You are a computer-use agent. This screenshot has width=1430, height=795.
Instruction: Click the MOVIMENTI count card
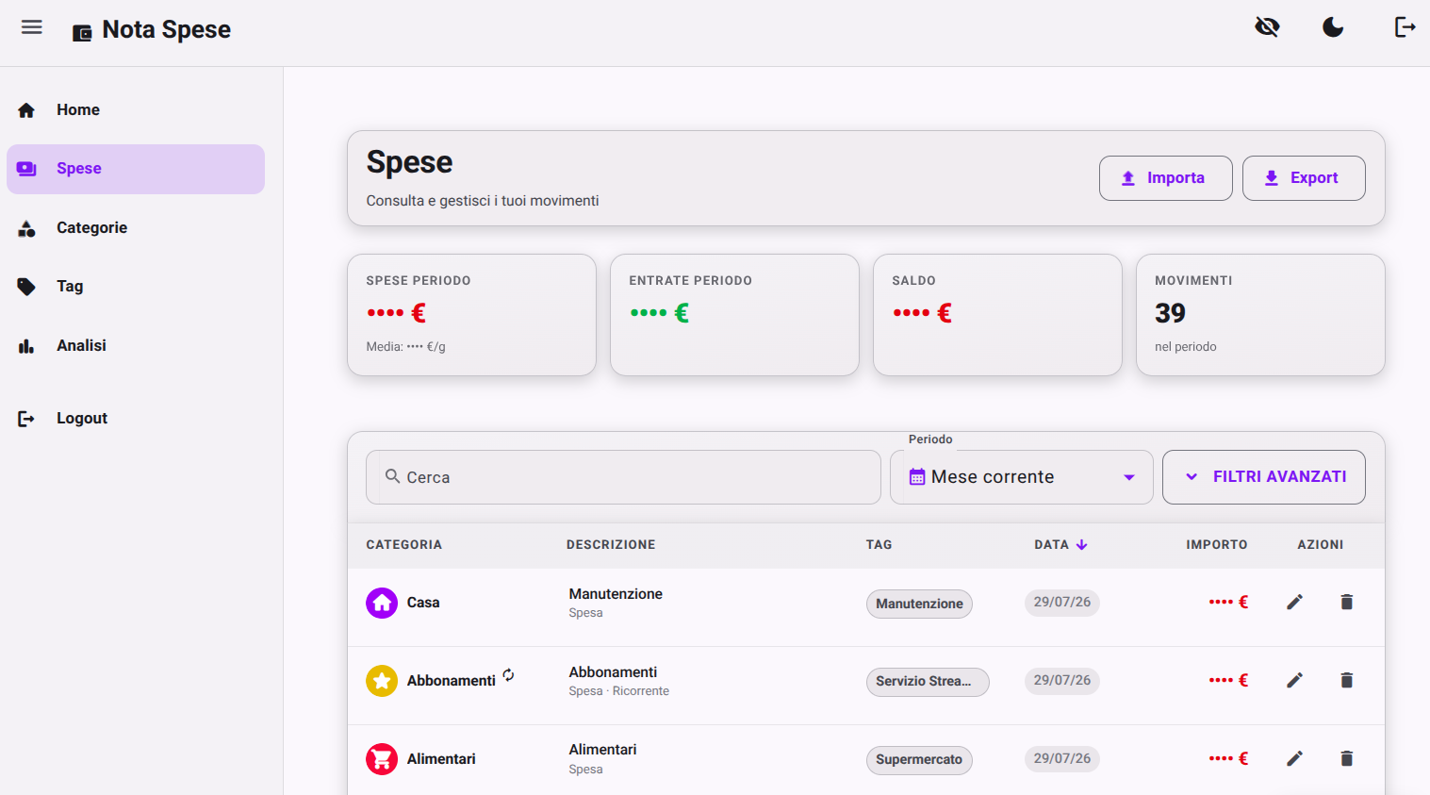pos(1260,315)
